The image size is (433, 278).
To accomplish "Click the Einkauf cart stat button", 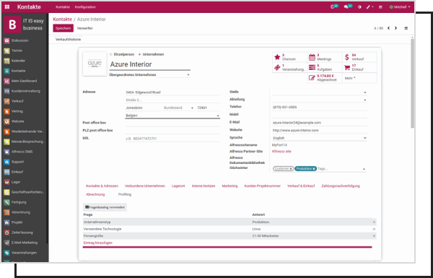I will click(360, 68).
